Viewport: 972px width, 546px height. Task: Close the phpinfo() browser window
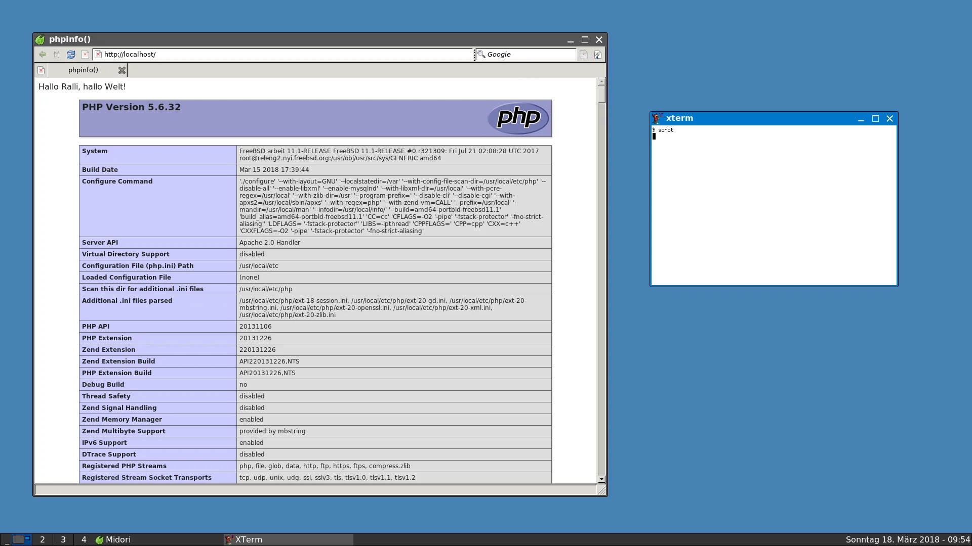pyautogui.click(x=599, y=39)
